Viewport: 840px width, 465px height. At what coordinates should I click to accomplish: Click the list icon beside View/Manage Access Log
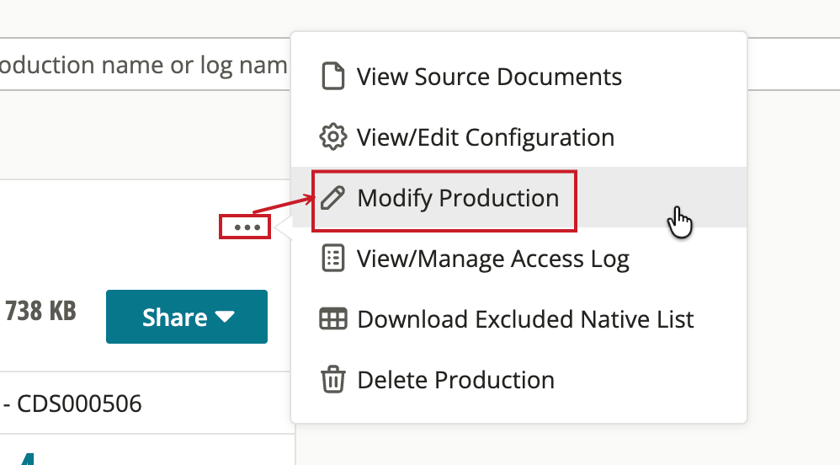(x=332, y=259)
